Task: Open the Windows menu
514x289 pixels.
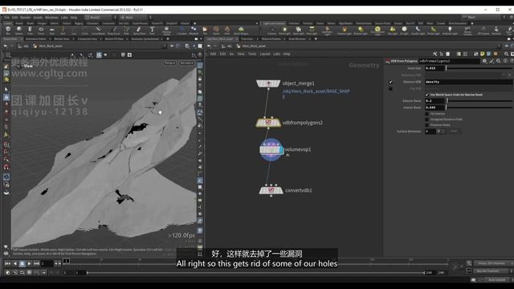Action: pyautogui.click(x=51, y=18)
